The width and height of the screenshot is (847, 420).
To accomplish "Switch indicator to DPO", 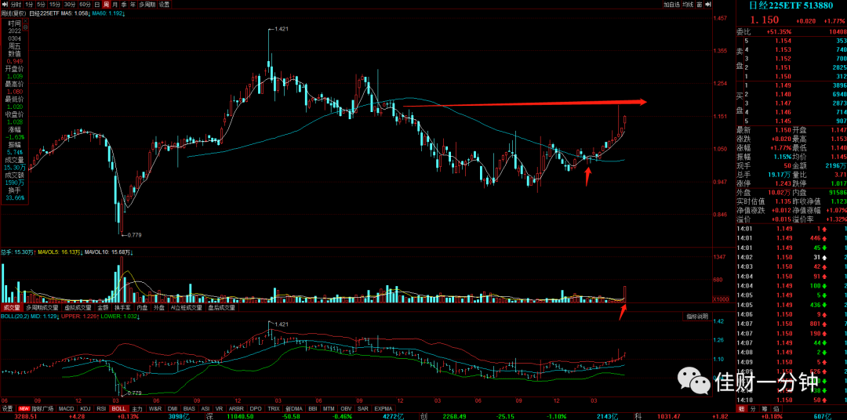I will [256, 409].
